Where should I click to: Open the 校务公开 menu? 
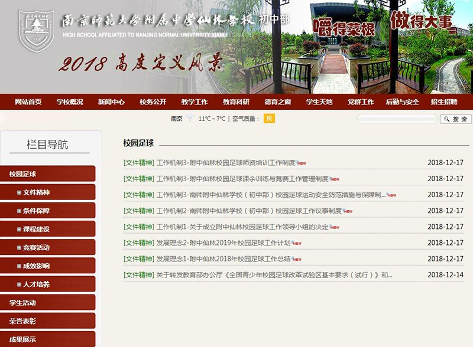[x=153, y=102]
